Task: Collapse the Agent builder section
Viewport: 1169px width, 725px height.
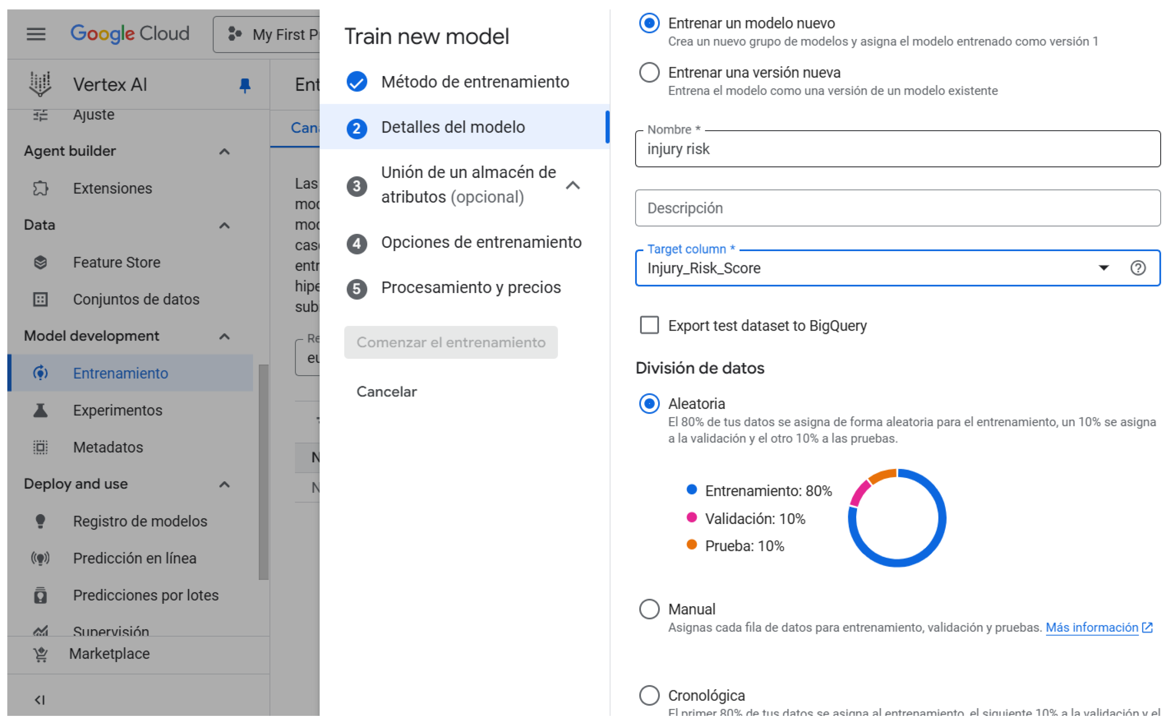Action: coord(224,152)
